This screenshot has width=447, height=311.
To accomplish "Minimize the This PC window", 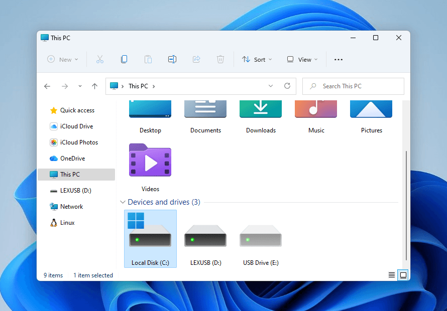I will [353, 38].
